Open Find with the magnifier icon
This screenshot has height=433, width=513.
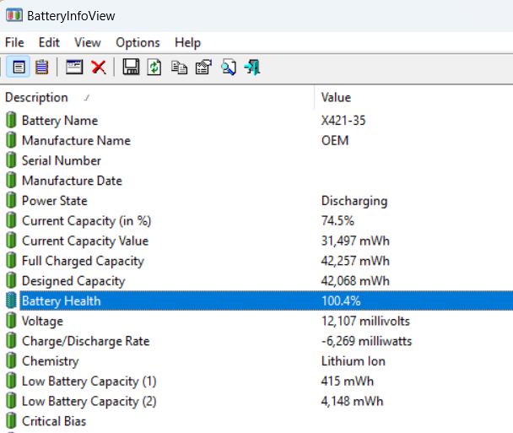[228, 68]
